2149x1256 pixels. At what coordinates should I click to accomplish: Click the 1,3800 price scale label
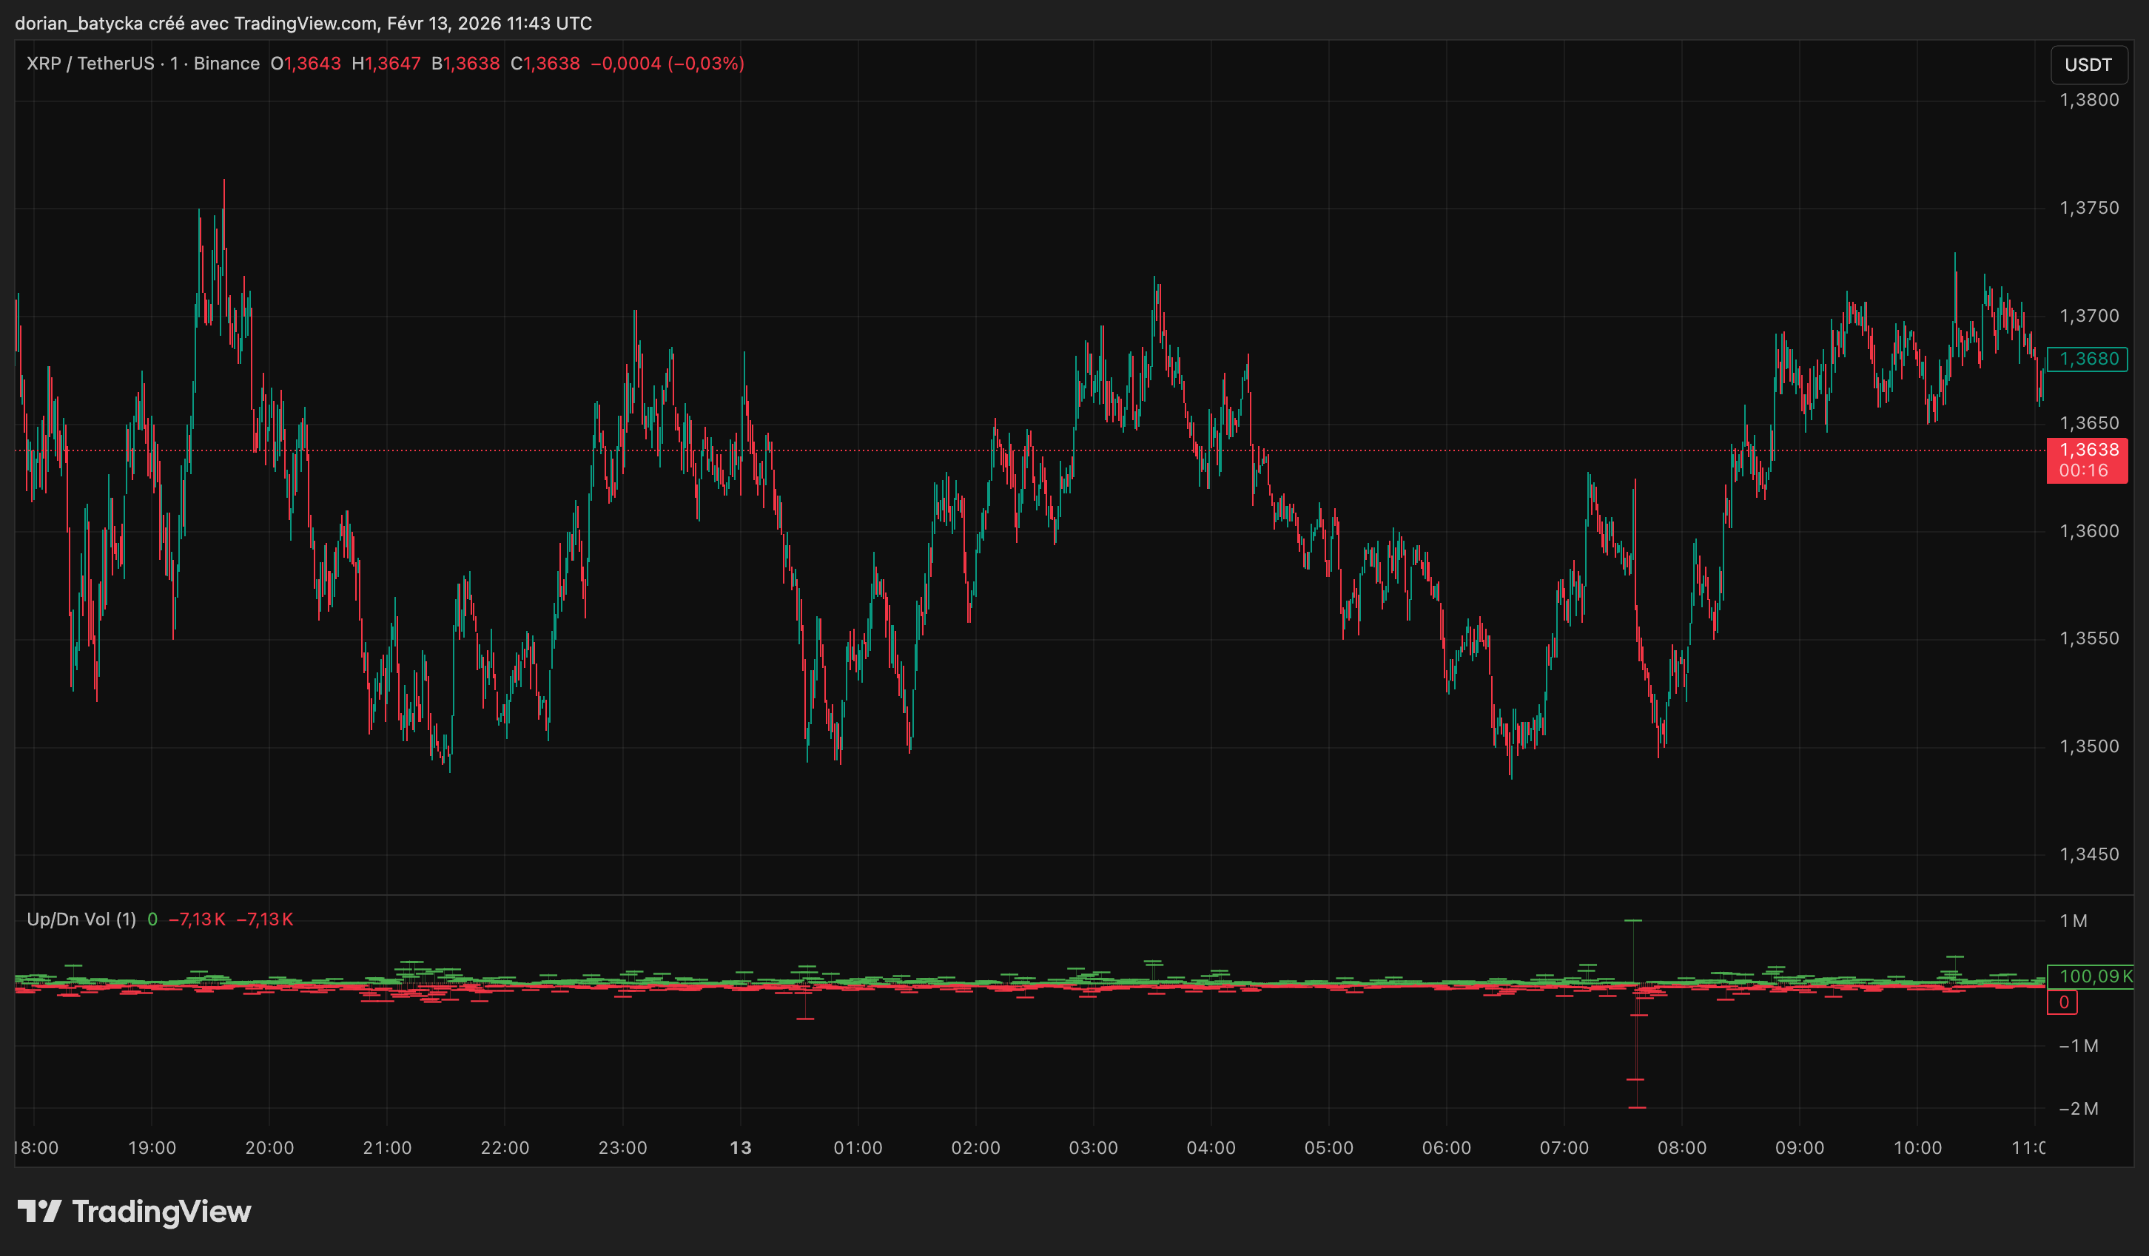pos(2088,100)
